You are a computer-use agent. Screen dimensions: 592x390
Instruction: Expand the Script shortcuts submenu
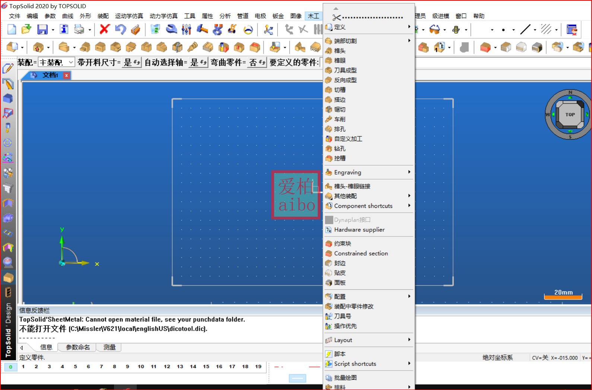369,364
